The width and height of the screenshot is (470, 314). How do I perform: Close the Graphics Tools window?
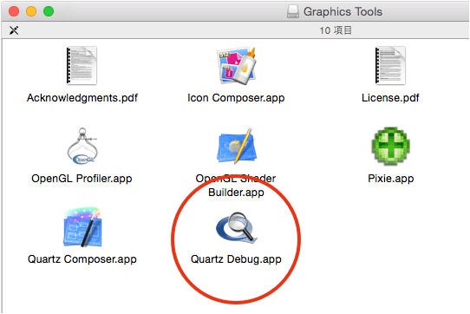(x=14, y=11)
